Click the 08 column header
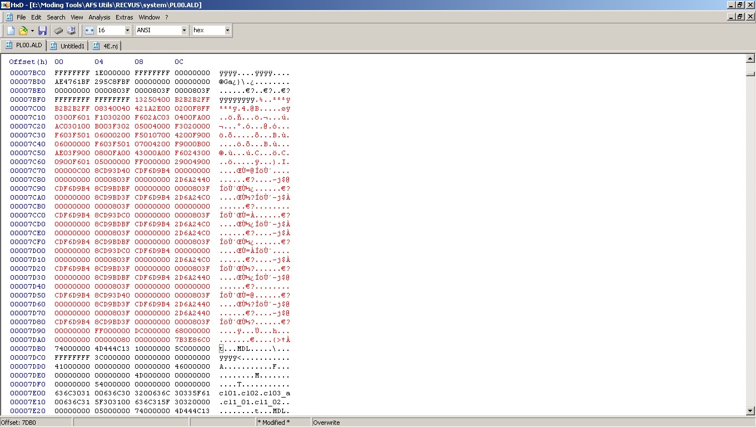This screenshot has height=427, width=756. tap(139, 62)
